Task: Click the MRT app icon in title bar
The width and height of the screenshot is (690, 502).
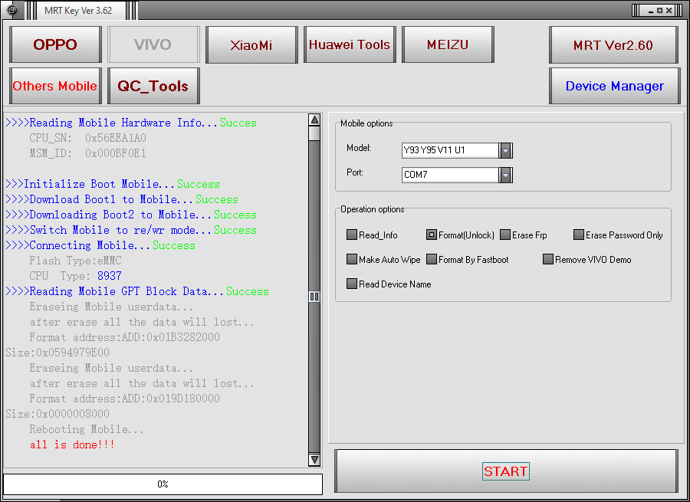Action: click(12, 10)
